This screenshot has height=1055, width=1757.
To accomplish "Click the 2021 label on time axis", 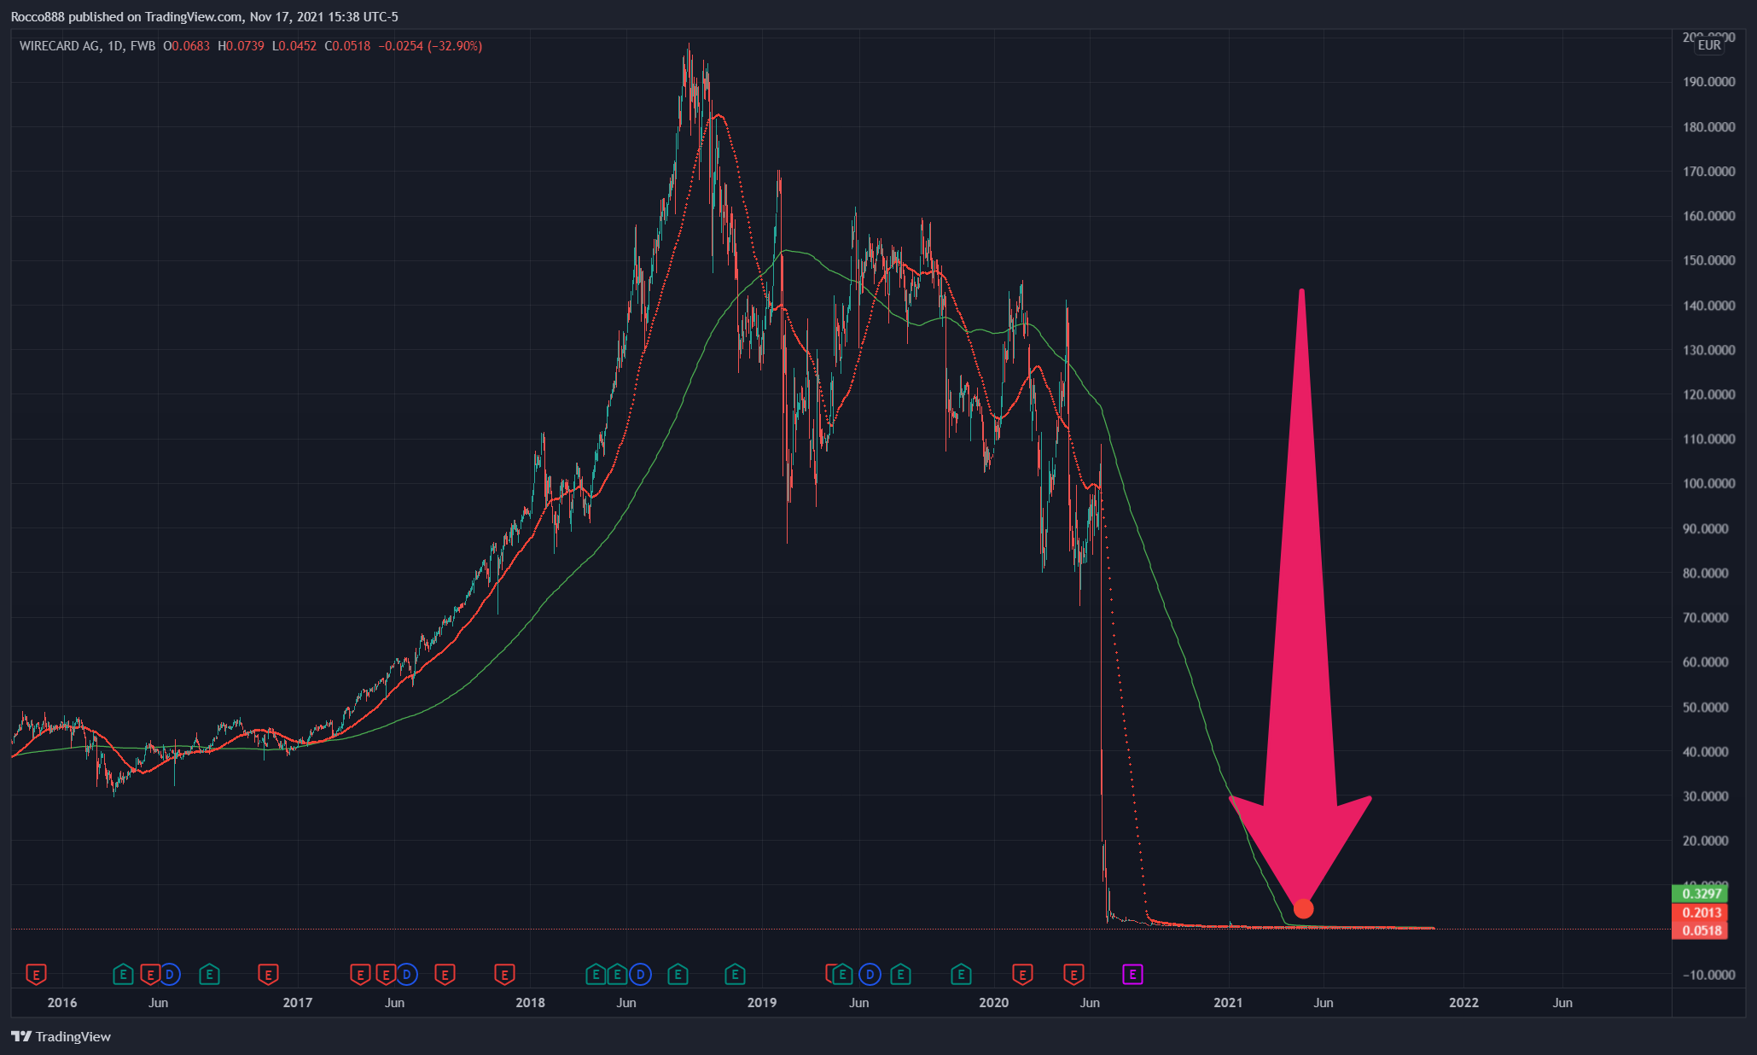I will [1228, 1002].
